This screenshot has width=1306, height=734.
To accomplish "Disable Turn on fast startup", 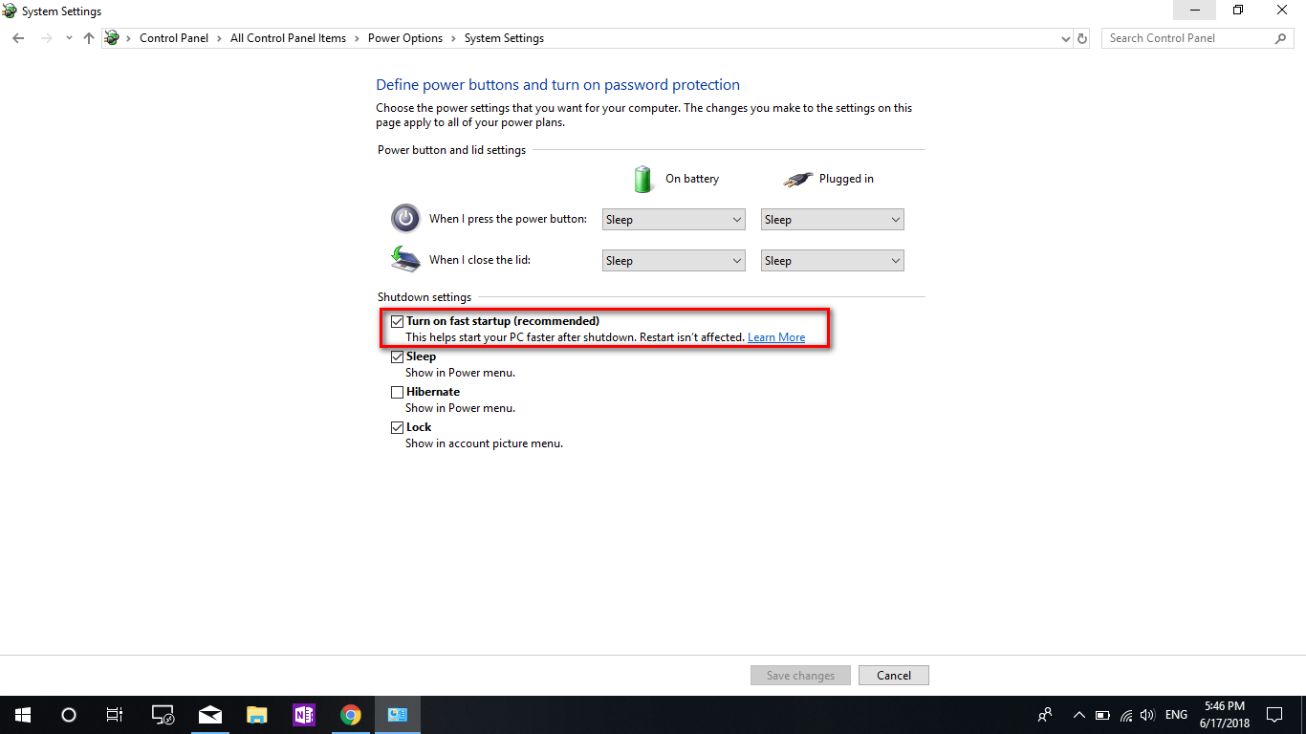I will click(x=397, y=321).
